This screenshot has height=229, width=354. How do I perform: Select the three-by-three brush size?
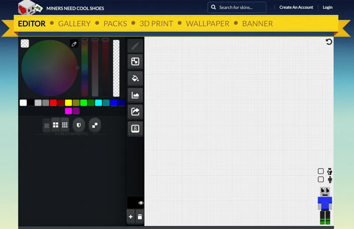pyautogui.click(x=65, y=125)
